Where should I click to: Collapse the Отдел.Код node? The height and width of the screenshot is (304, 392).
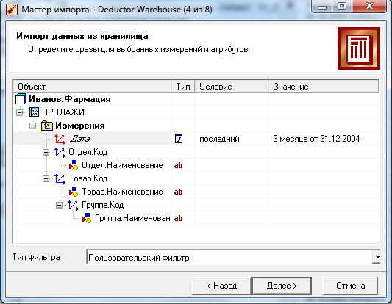[x=46, y=152]
